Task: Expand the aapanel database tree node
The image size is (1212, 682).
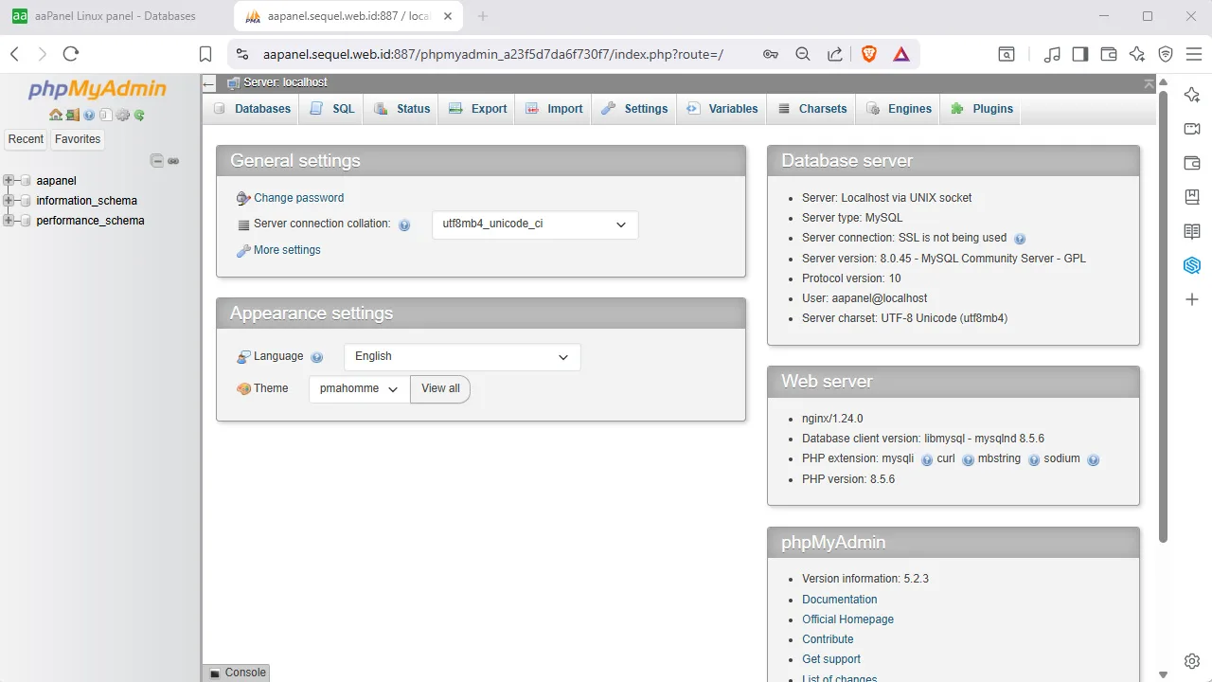Action: click(9, 180)
